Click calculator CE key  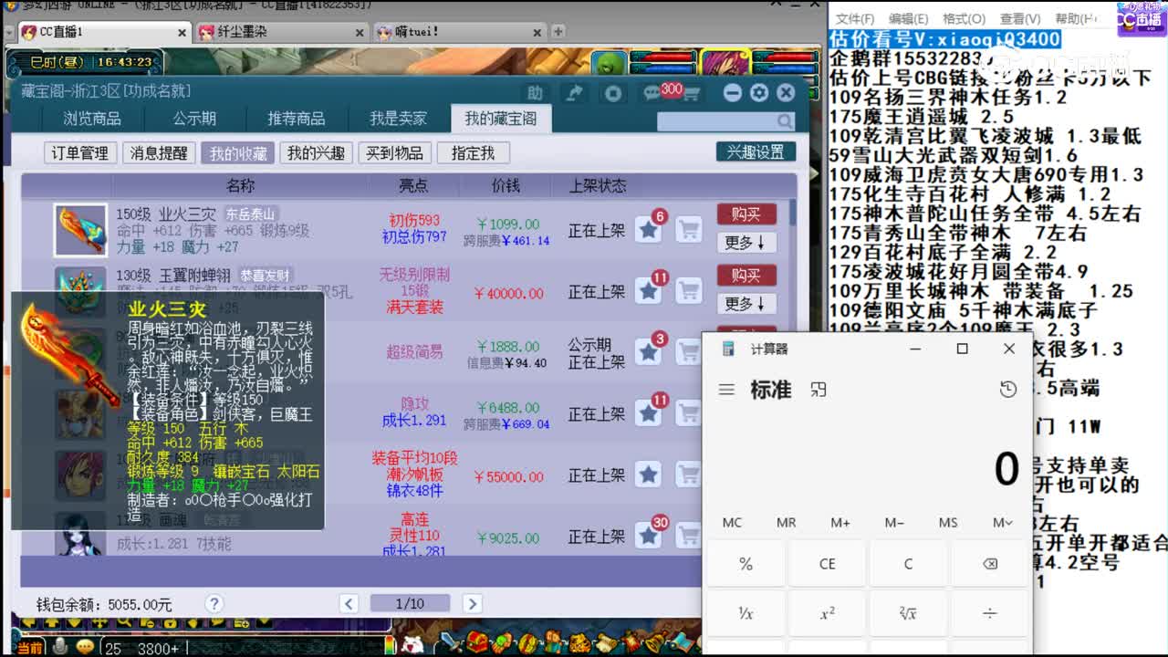point(827,564)
